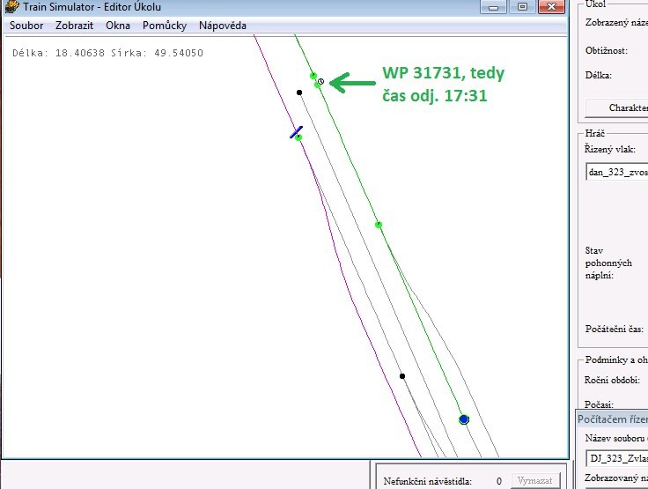Screen dimensions: 648x489
Task: Open the Pomůcky menu
Action: [165, 26]
